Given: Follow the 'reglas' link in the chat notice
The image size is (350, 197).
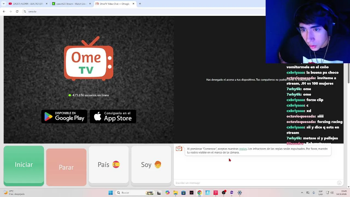Looking at the screenshot, I should (x=243, y=149).
